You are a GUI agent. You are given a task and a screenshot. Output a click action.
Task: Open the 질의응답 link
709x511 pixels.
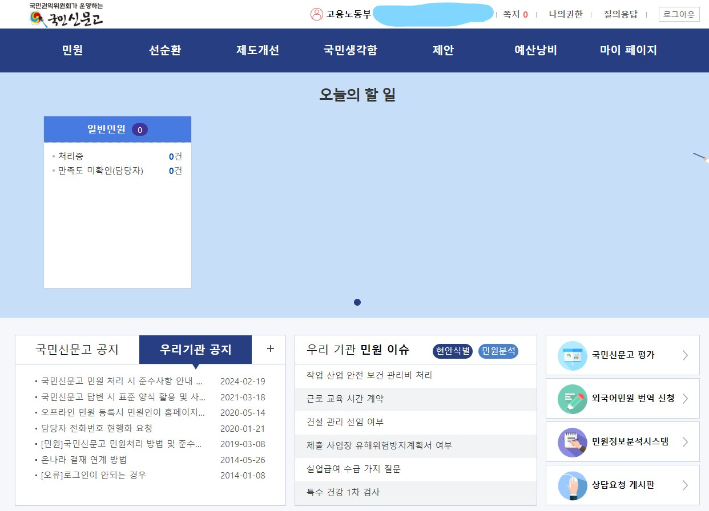[621, 15]
